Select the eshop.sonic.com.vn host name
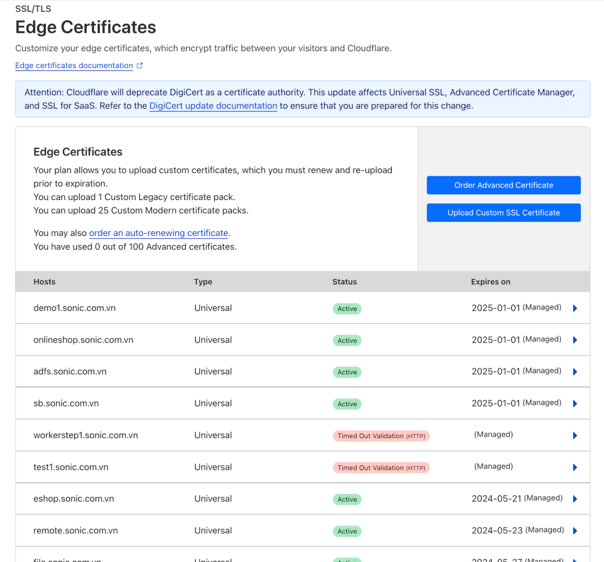Image resolution: width=604 pixels, height=562 pixels. pyautogui.click(x=74, y=498)
